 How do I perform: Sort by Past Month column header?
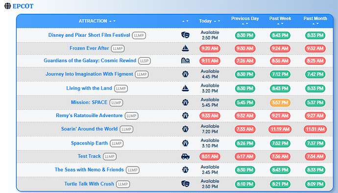tap(315, 21)
